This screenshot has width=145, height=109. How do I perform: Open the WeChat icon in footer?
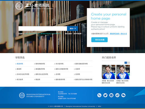coord(123,95)
